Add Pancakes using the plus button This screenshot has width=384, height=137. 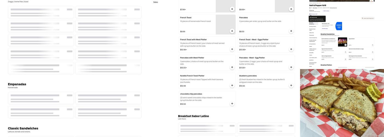(x=291, y=31)
